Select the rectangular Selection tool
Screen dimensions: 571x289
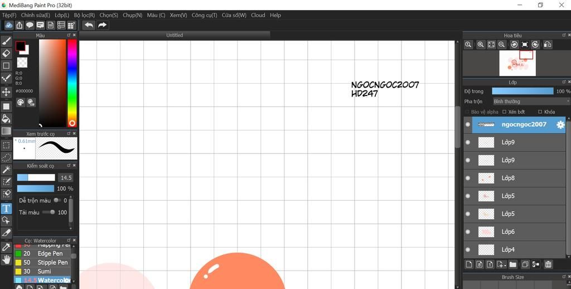(x=6, y=146)
